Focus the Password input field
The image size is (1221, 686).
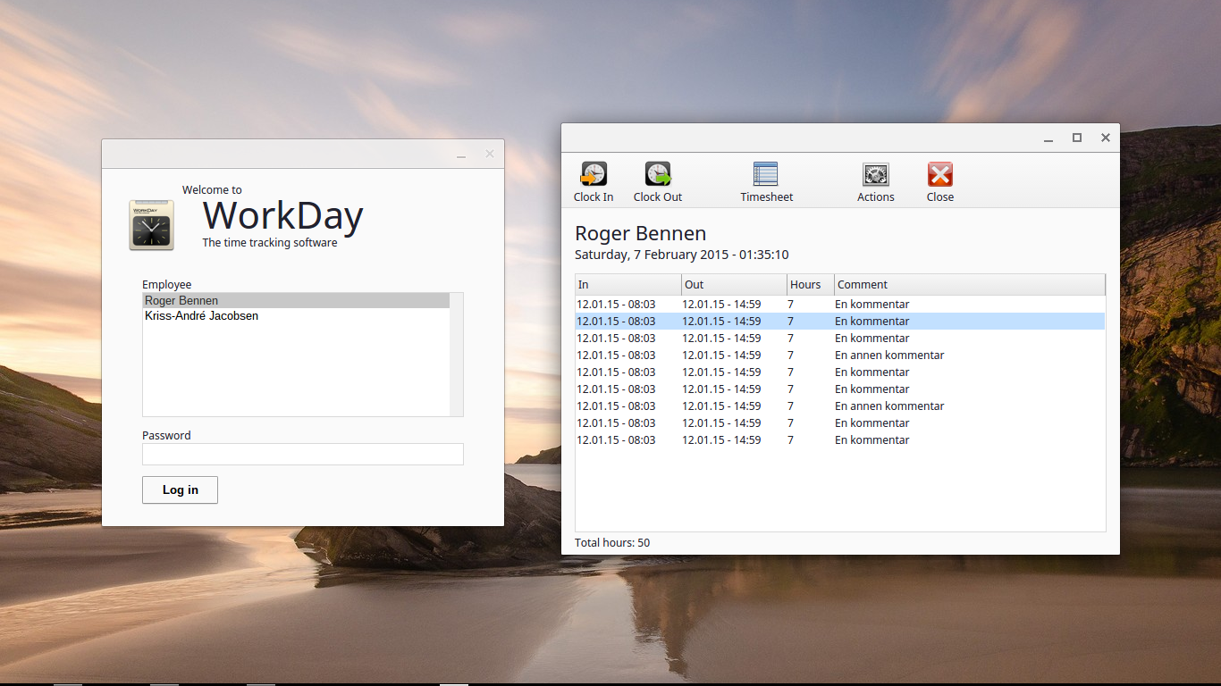tap(302, 454)
